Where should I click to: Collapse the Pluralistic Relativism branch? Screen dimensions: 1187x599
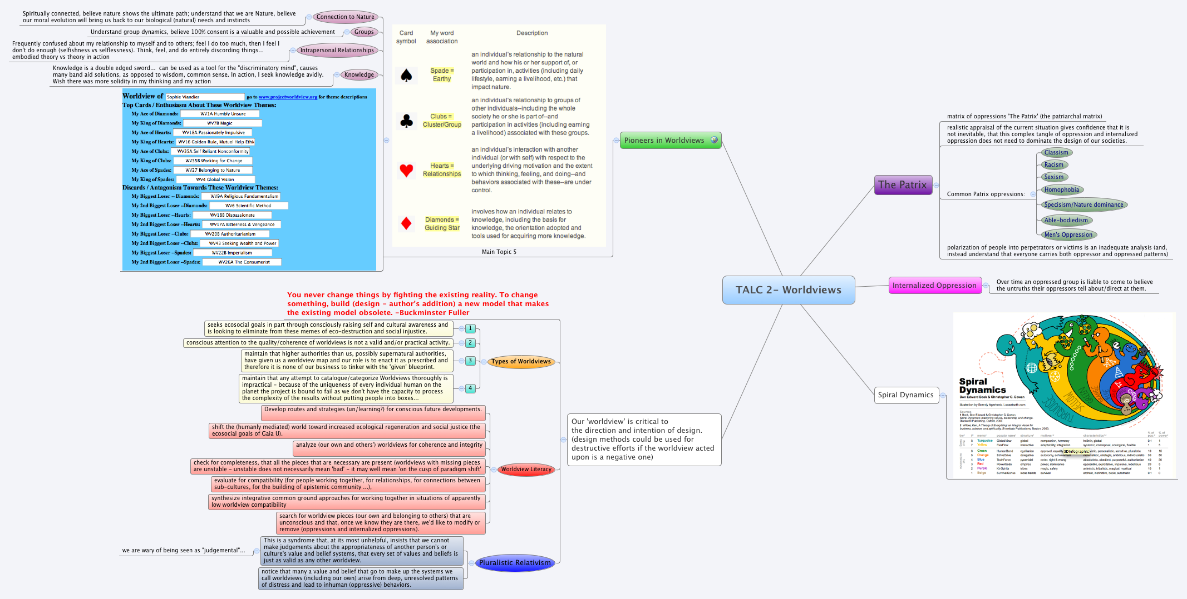(472, 562)
